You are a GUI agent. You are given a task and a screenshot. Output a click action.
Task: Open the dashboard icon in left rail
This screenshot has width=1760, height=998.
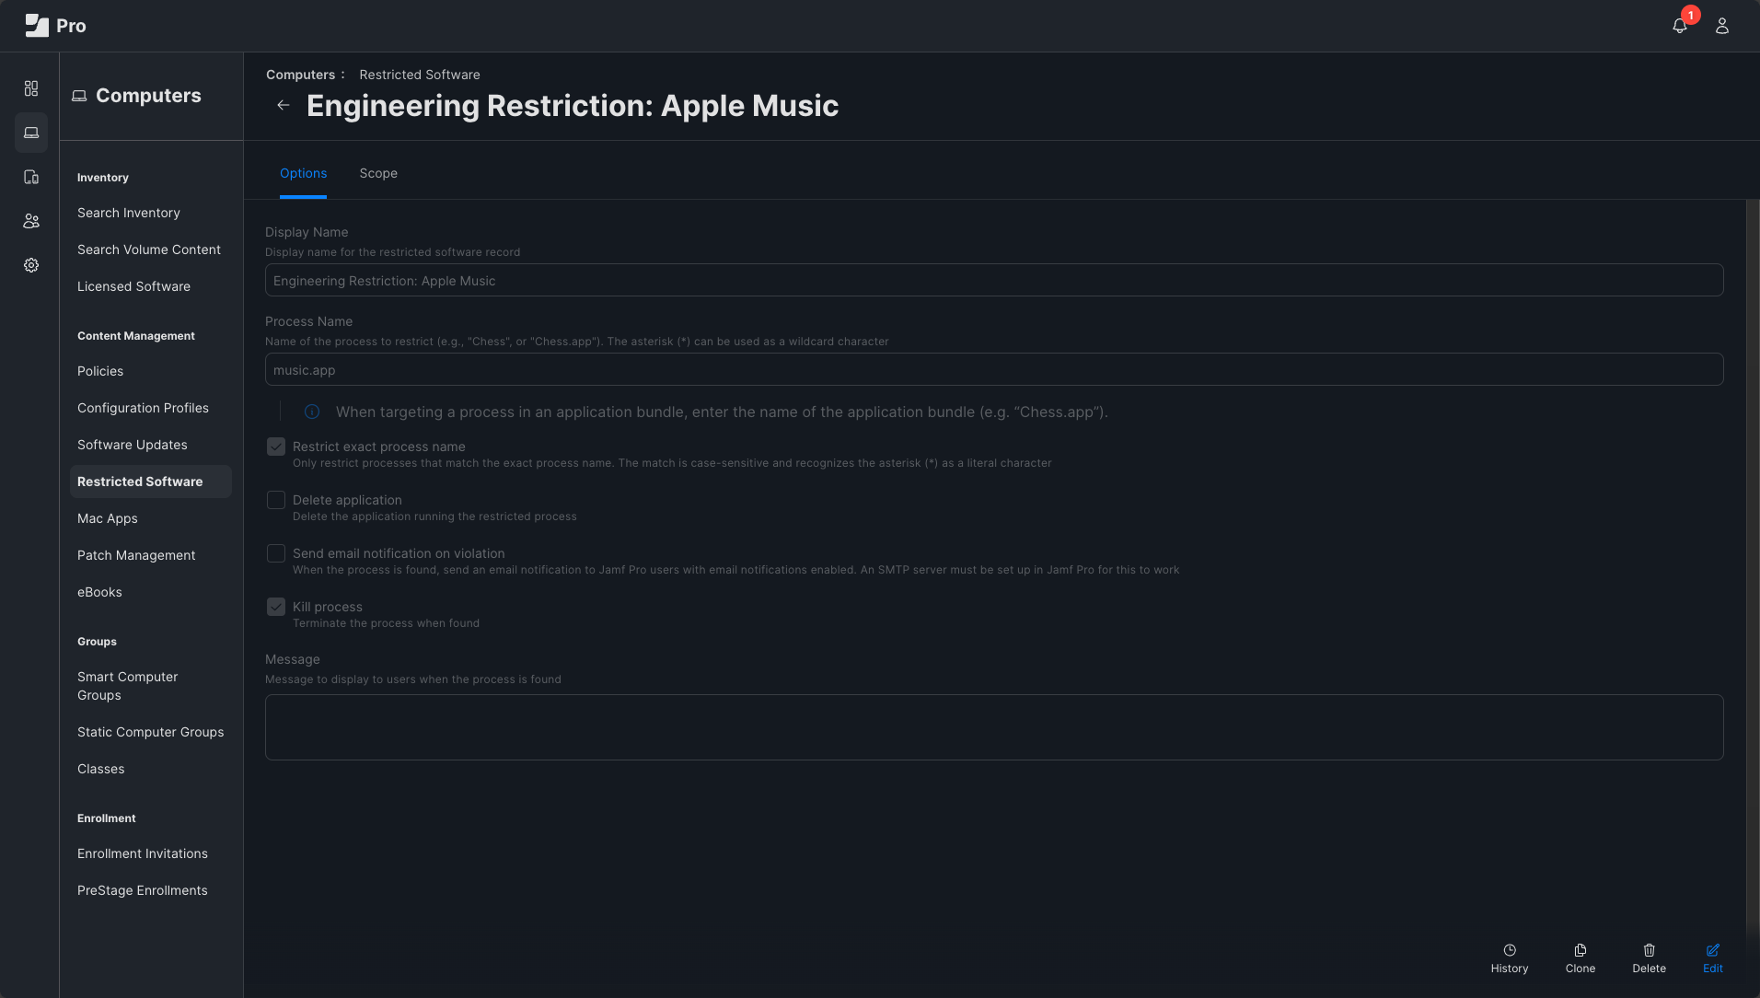(31, 88)
